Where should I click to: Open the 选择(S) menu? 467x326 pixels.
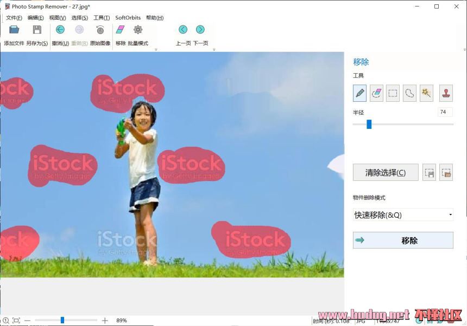click(x=79, y=18)
